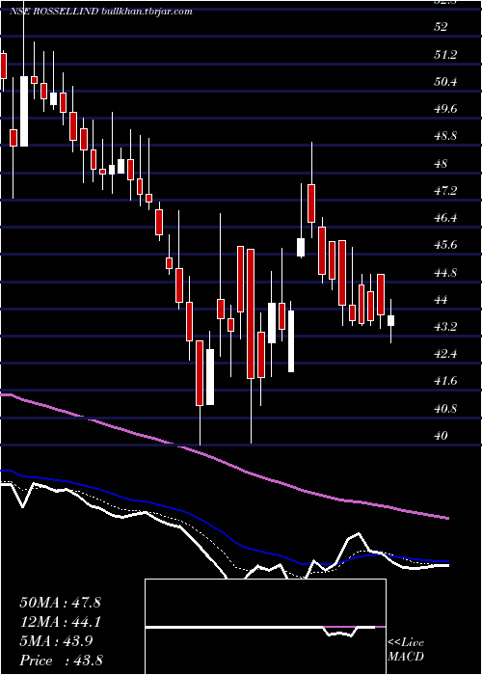Screen dimensions: 482x675
Task: Click the 12MA : 44.1 value
Action: click(60, 622)
